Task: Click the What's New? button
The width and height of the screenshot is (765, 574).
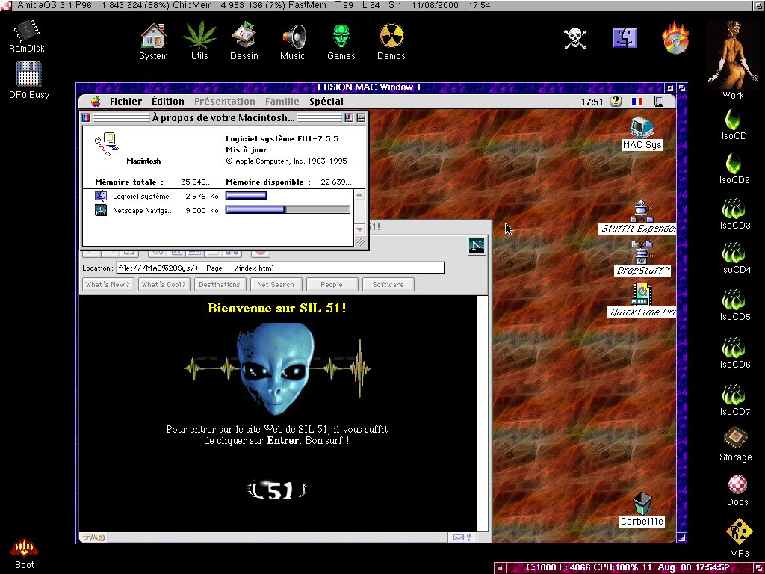Action: click(108, 284)
